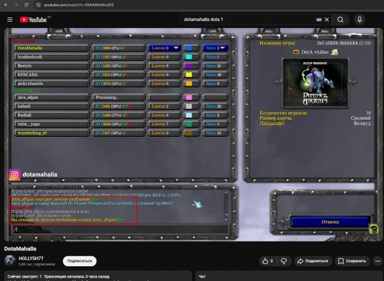Select player slot wunderking_07

[x=52, y=133]
